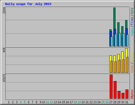Click the 'Files' legend label

(132, 21)
